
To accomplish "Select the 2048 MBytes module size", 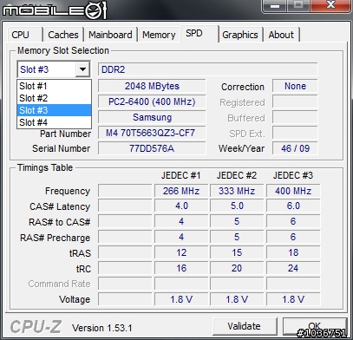I will tap(152, 86).
